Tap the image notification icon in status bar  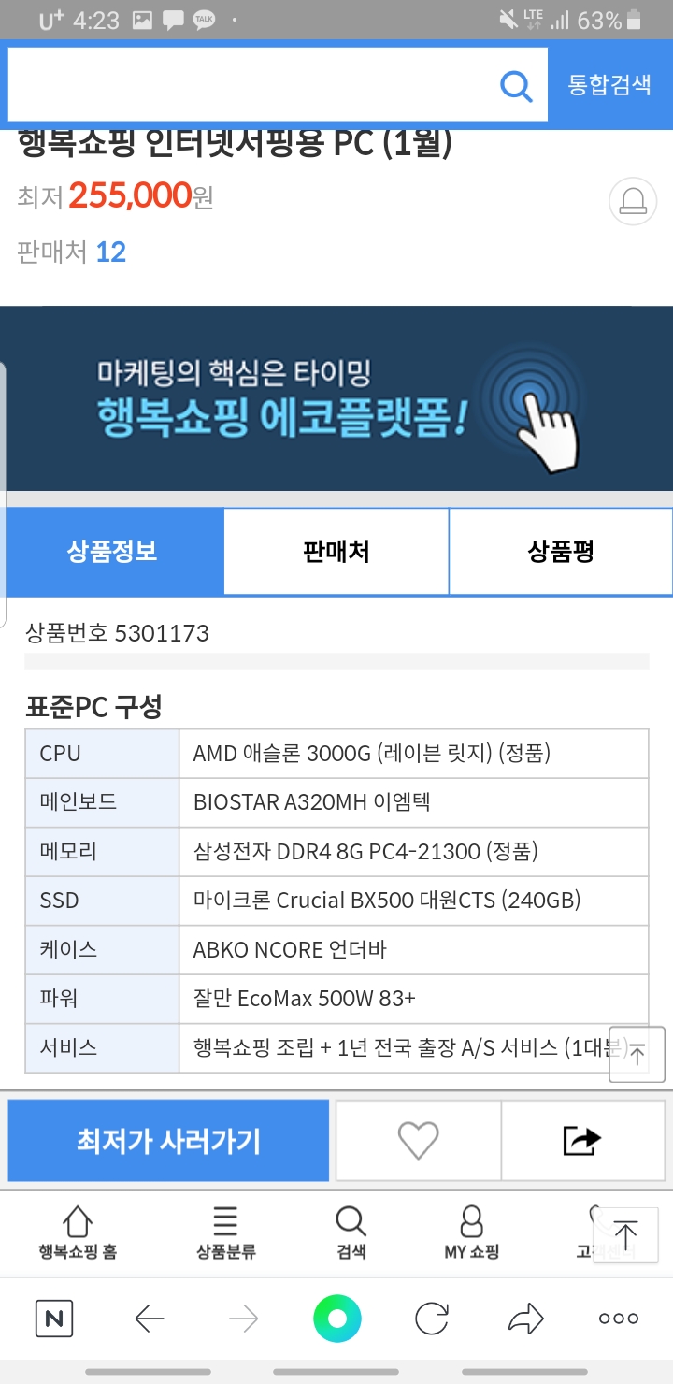click(142, 20)
